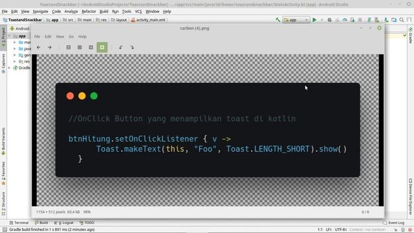The image size is (414, 233).
Task: Expand the java folder in project tree
Action: 15,49
